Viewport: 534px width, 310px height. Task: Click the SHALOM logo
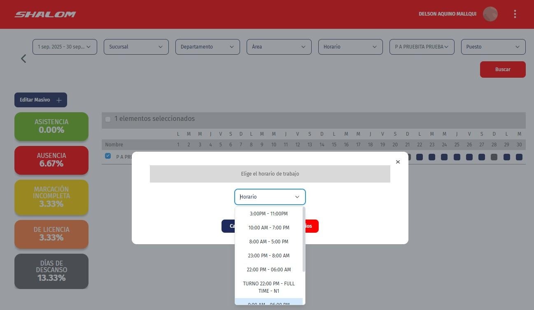pyautogui.click(x=45, y=14)
